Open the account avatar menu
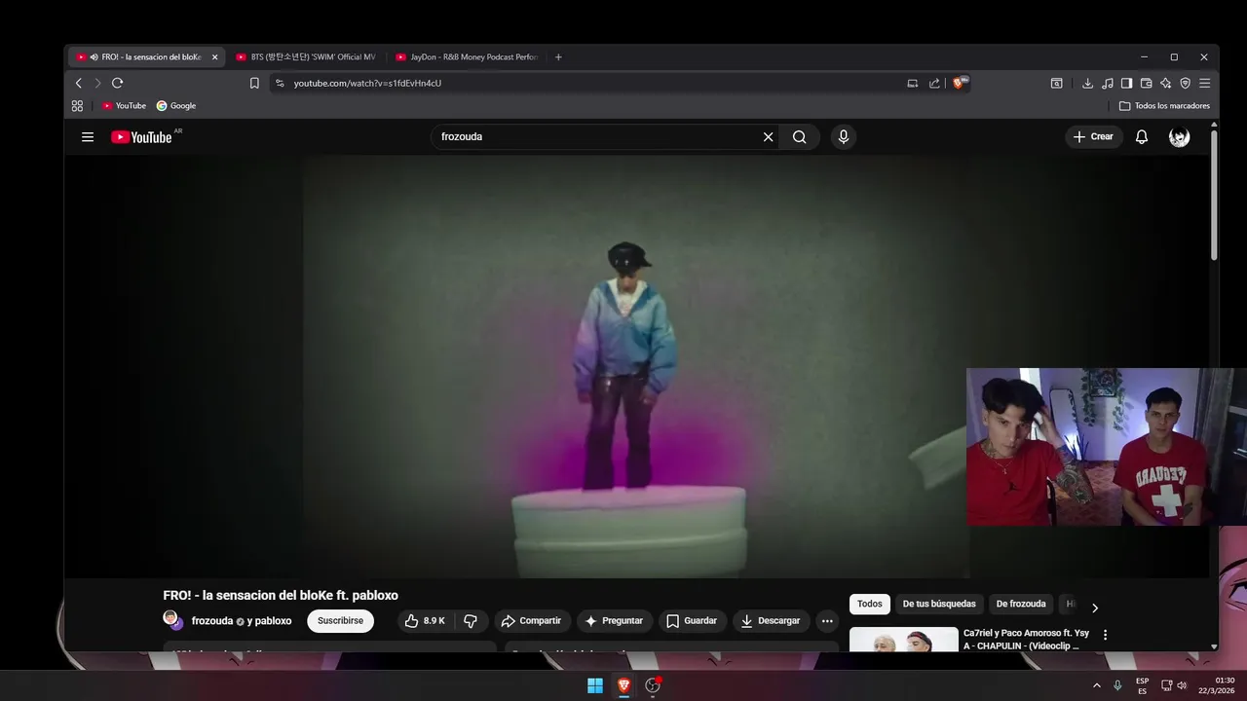 tap(1179, 137)
